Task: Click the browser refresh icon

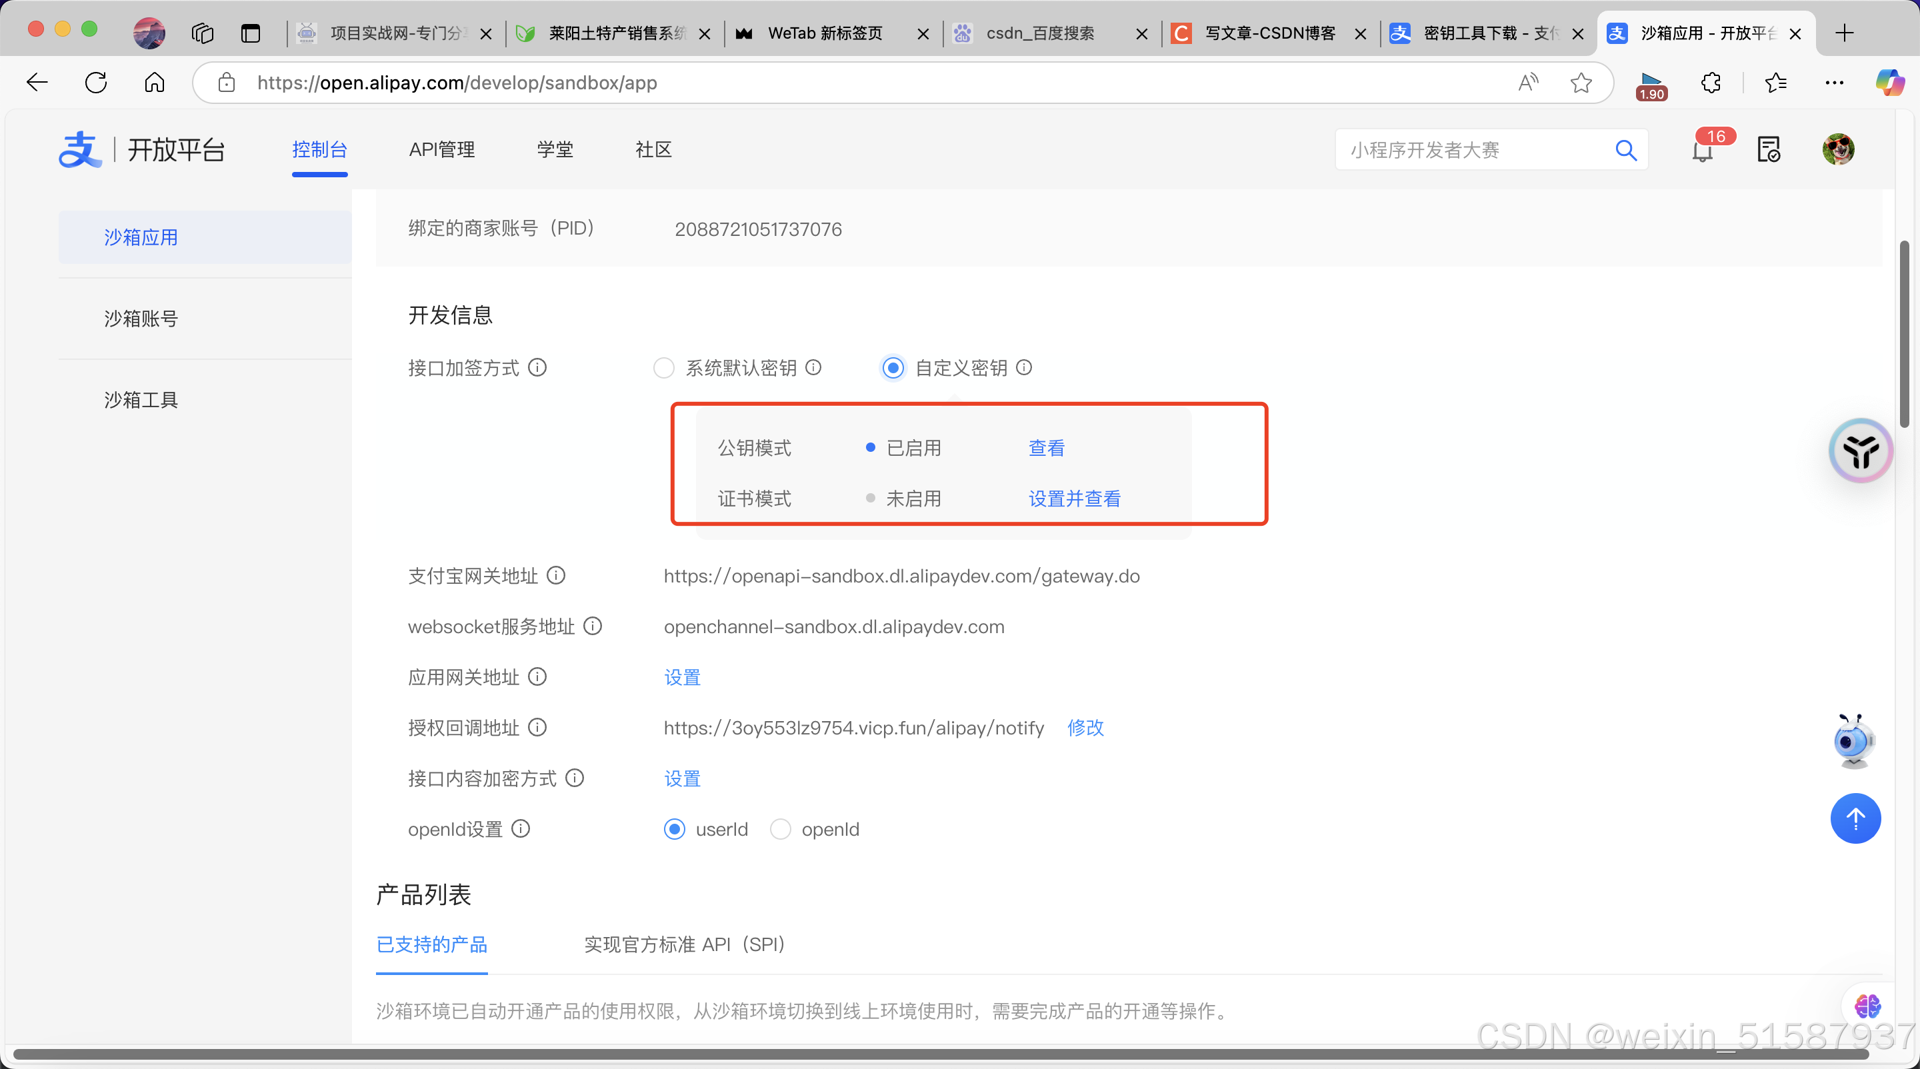Action: pos(95,82)
